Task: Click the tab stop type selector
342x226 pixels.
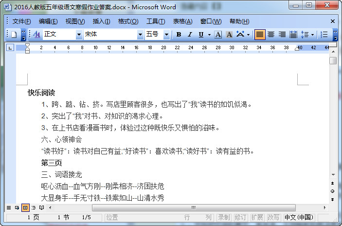Action: (x=10, y=48)
